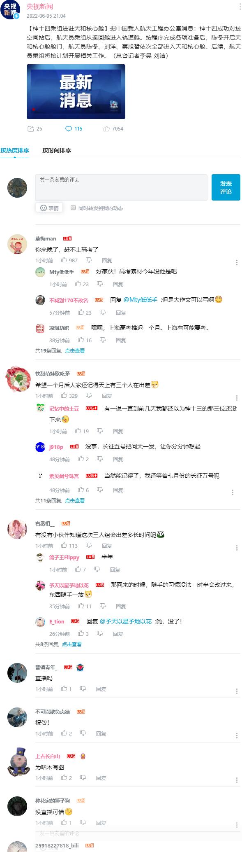
Task: Select the 按热度排序 tab
Action: tap(15, 150)
